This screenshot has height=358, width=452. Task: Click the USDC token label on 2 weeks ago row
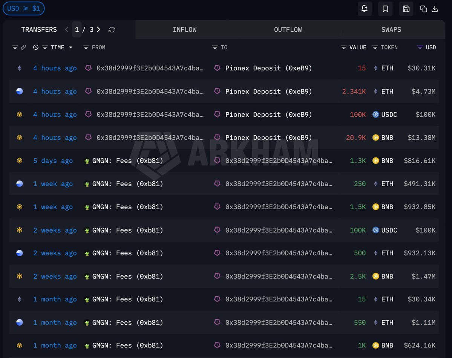click(x=389, y=230)
